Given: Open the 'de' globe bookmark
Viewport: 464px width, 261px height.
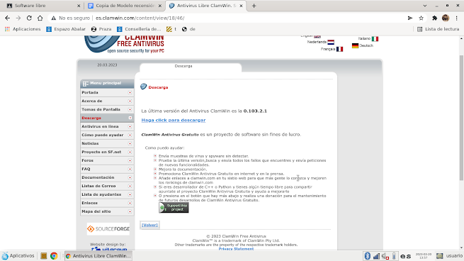Looking at the screenshot, I should (x=188, y=29).
